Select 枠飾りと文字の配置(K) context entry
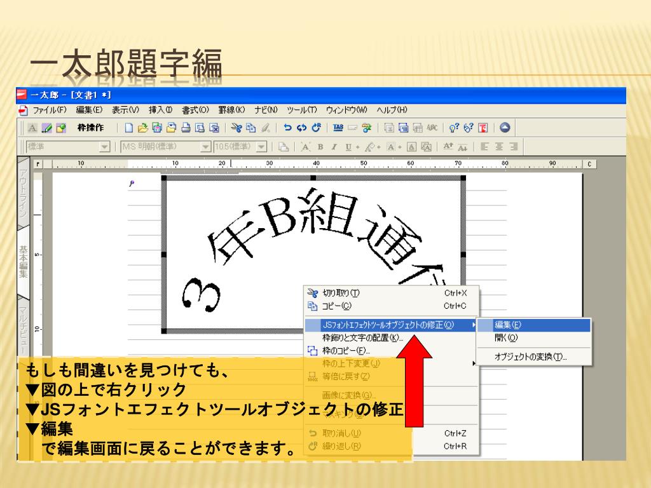The height and width of the screenshot is (488, 651). [x=391, y=338]
